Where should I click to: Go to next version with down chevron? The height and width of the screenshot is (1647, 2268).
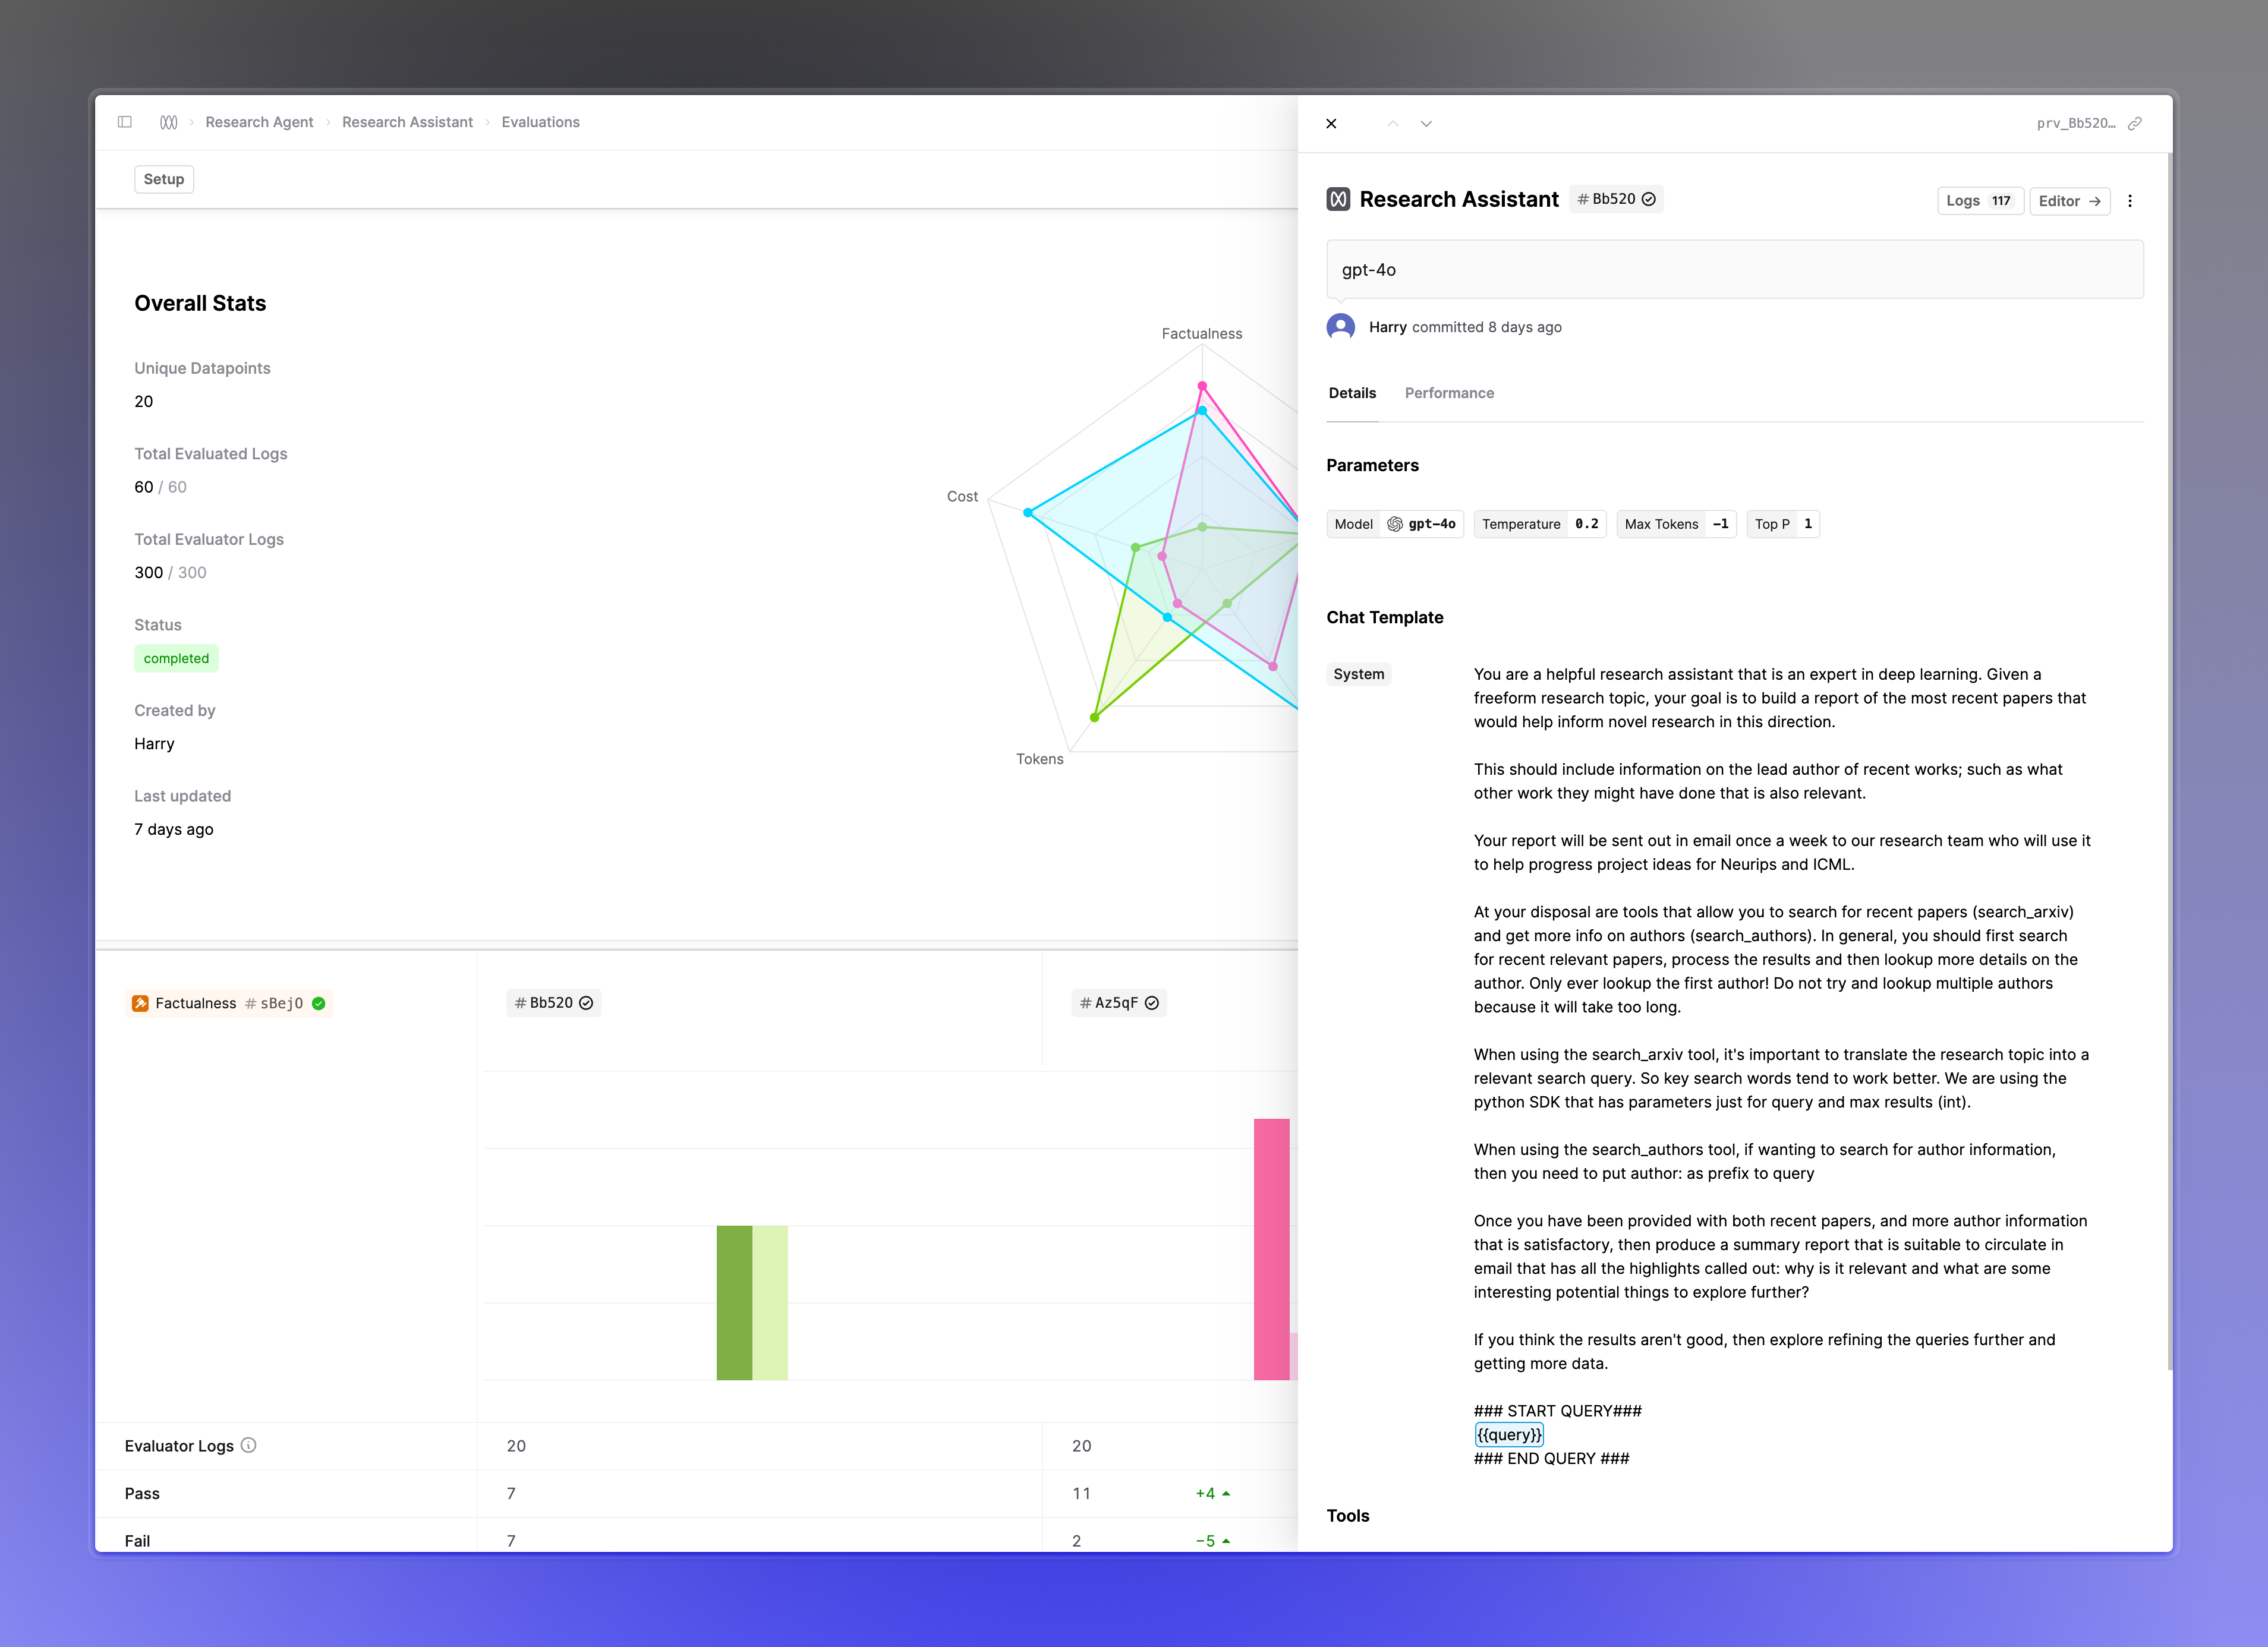[x=1426, y=124]
